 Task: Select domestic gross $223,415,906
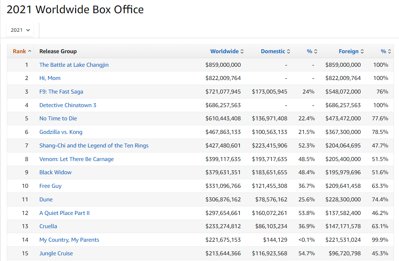pyautogui.click(x=270, y=145)
